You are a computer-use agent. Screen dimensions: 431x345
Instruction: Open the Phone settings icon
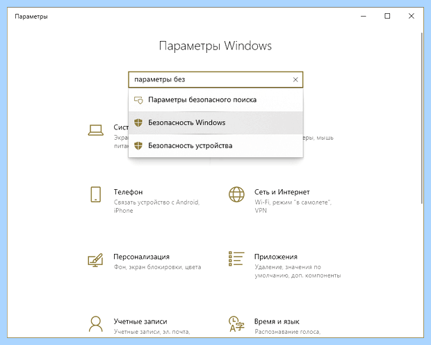click(x=96, y=194)
